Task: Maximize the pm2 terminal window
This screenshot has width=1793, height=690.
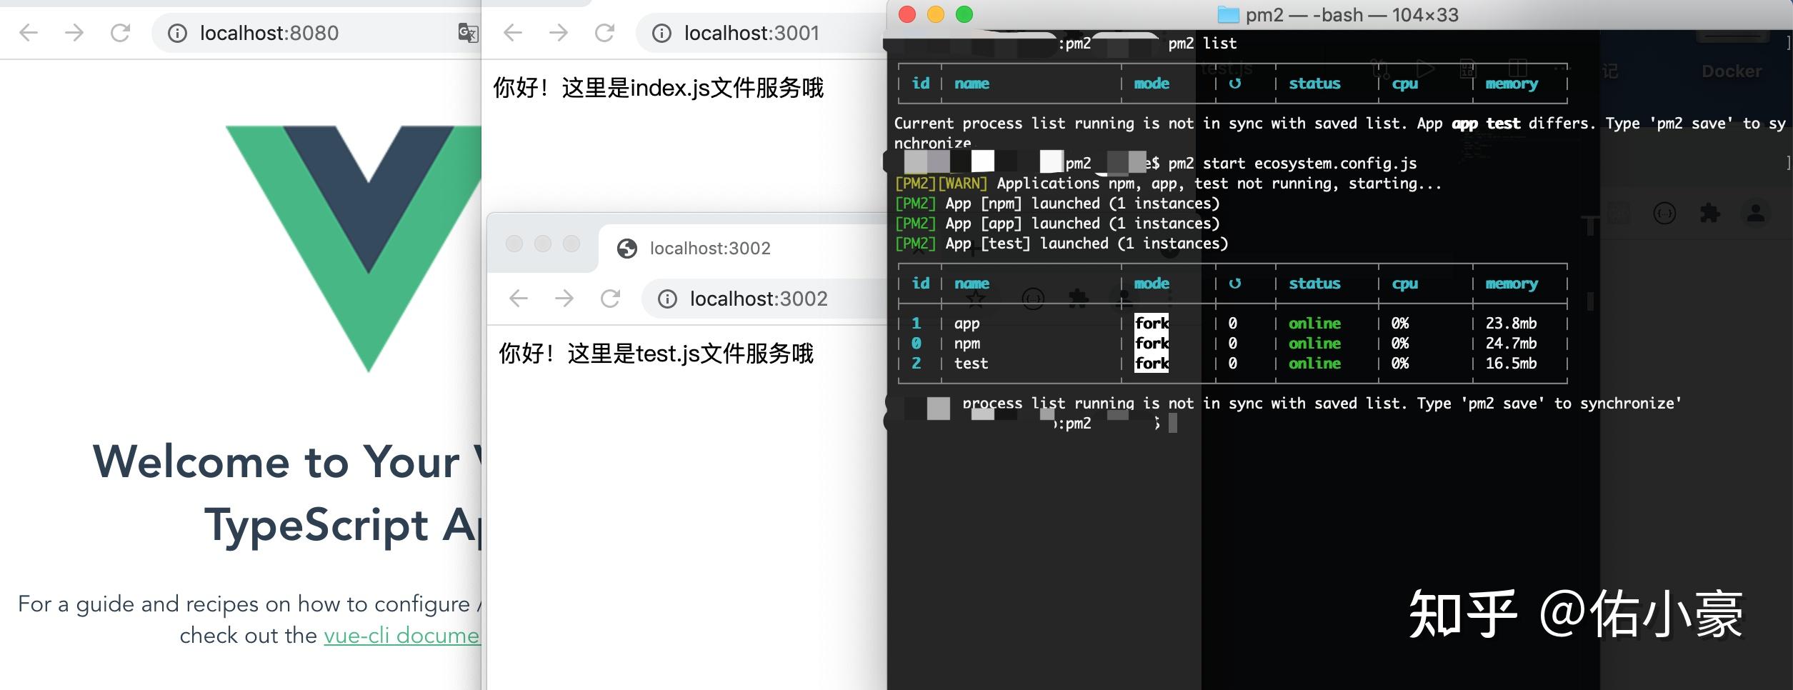Action: pos(964,14)
